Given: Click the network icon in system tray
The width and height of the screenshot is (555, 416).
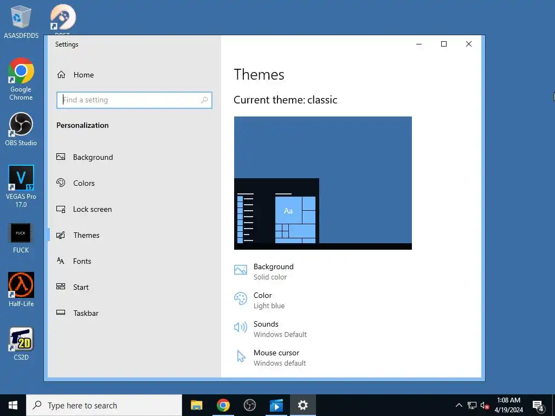Looking at the screenshot, I should (x=472, y=405).
